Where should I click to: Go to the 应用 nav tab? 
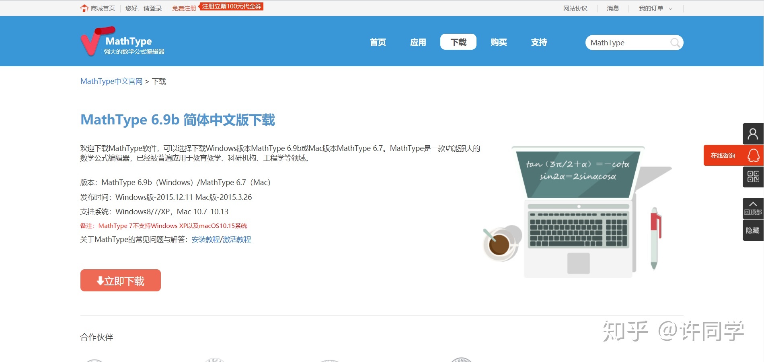[418, 42]
